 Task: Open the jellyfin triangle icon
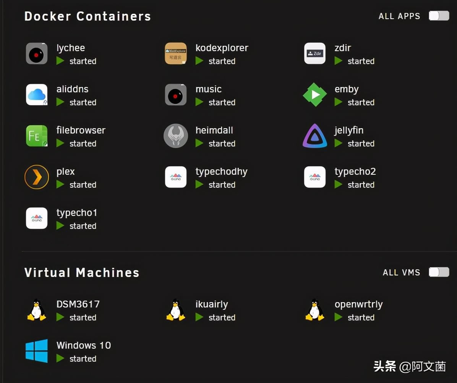(x=315, y=136)
